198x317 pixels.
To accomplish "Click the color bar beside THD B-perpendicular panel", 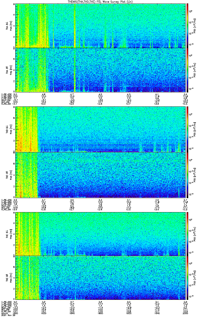I will point(187,129).
